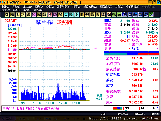Click the 走勢圖 red title text
Screen dimensions: 161x121
click(64, 22)
